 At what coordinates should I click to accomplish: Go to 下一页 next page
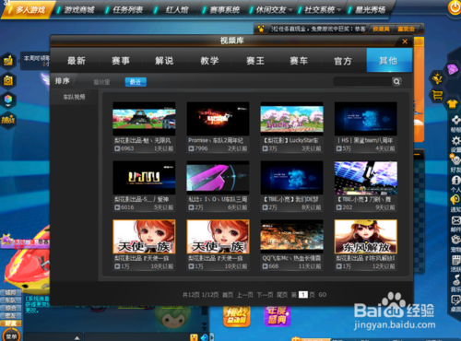(x=265, y=295)
